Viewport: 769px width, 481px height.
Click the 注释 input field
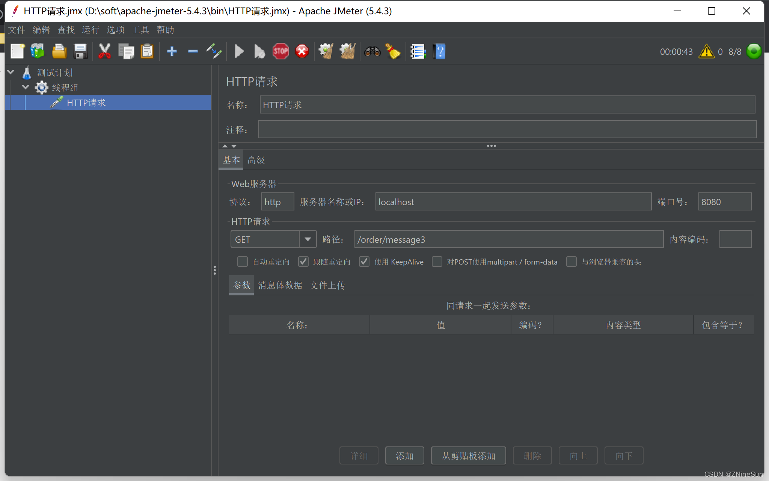pos(507,129)
